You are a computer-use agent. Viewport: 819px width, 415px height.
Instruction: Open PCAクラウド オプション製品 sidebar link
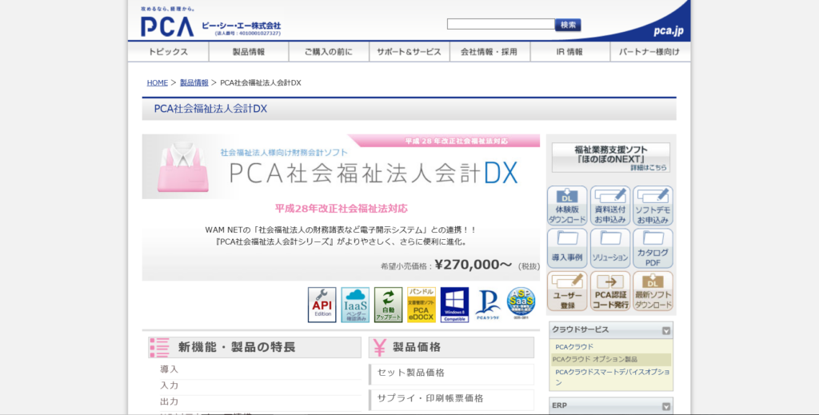[x=595, y=359]
